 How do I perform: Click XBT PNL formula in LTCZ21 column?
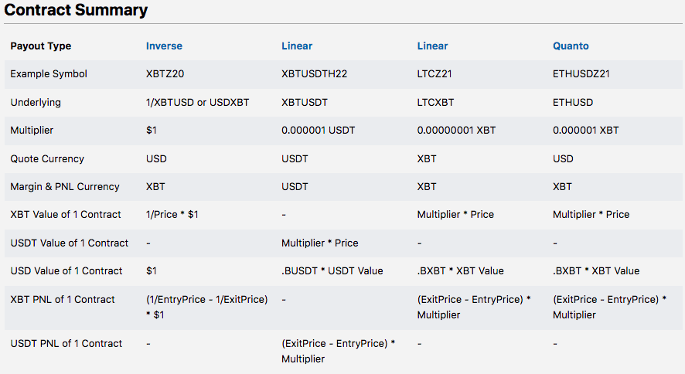click(x=474, y=307)
